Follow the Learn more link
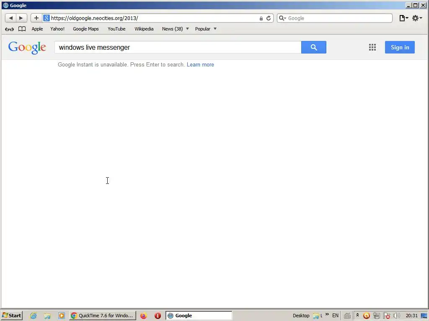The image size is (429, 321). [x=200, y=65]
